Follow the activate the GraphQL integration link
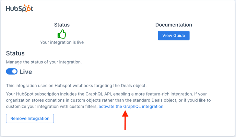 pos(131,107)
